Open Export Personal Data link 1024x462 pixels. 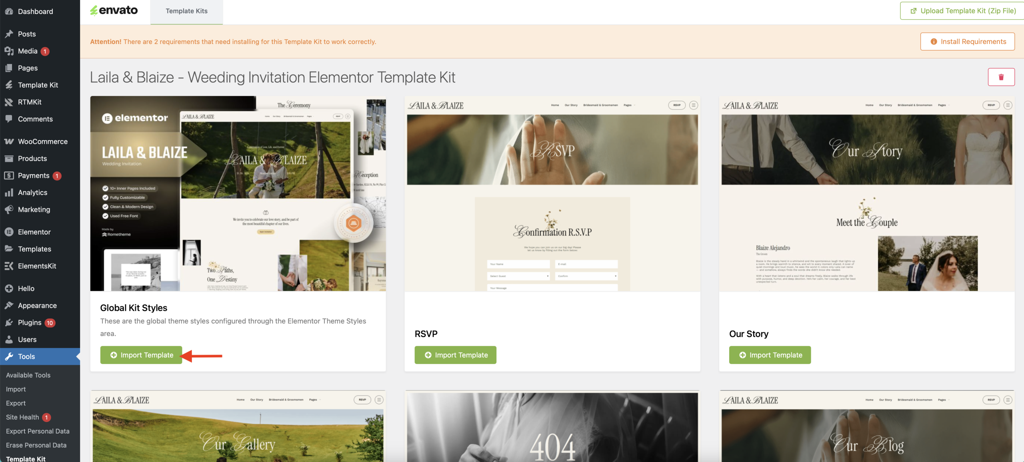pyautogui.click(x=38, y=431)
